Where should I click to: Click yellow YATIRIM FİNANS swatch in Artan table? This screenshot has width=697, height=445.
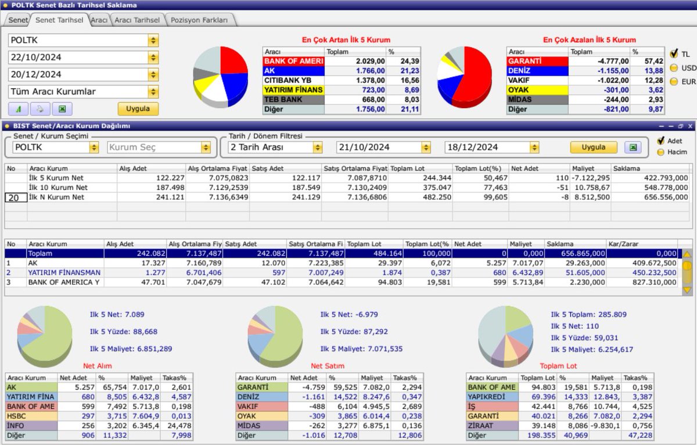[293, 90]
